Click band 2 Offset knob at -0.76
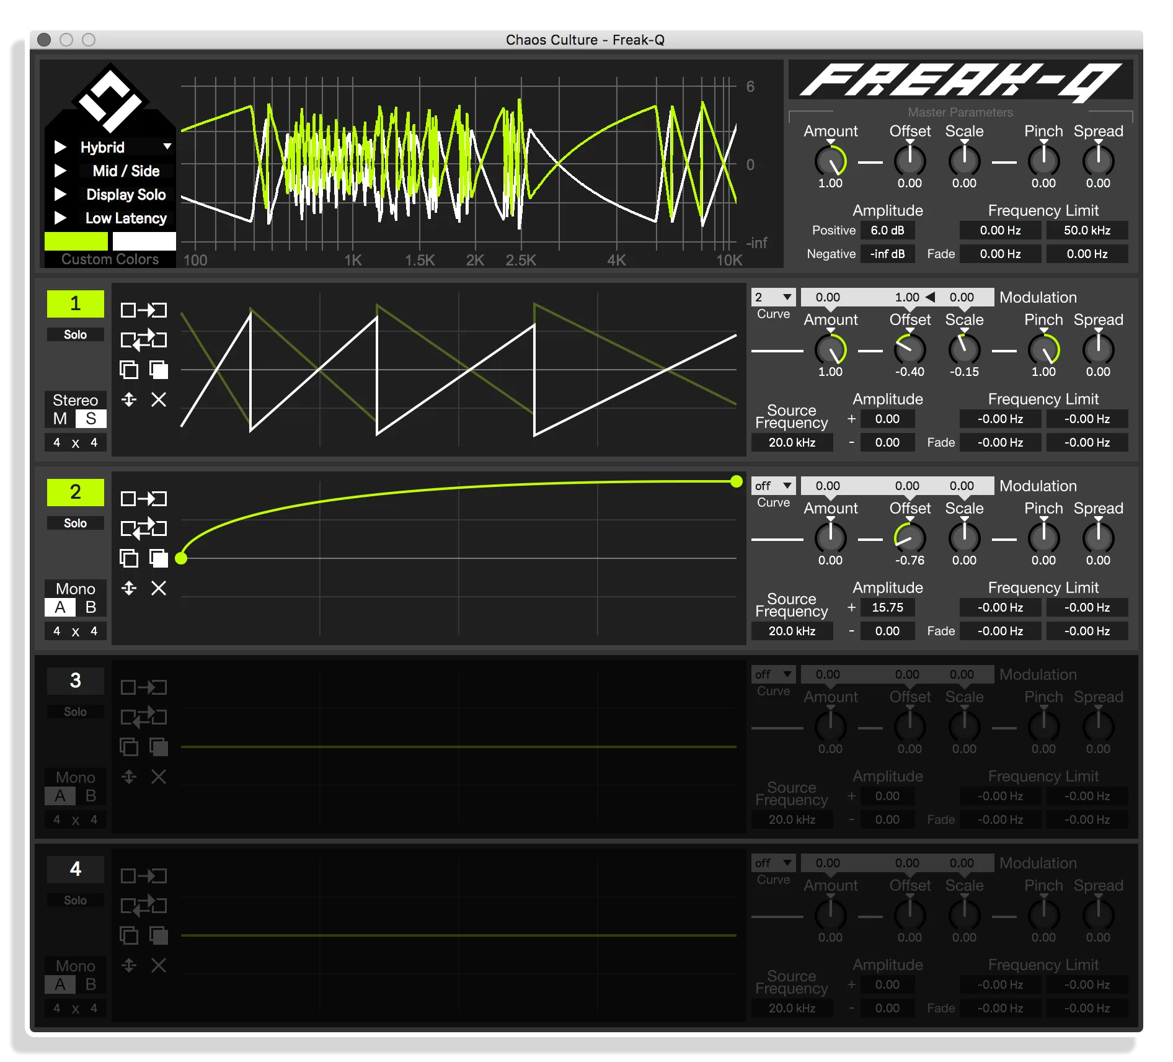This screenshot has height=1062, width=1173. click(910, 538)
